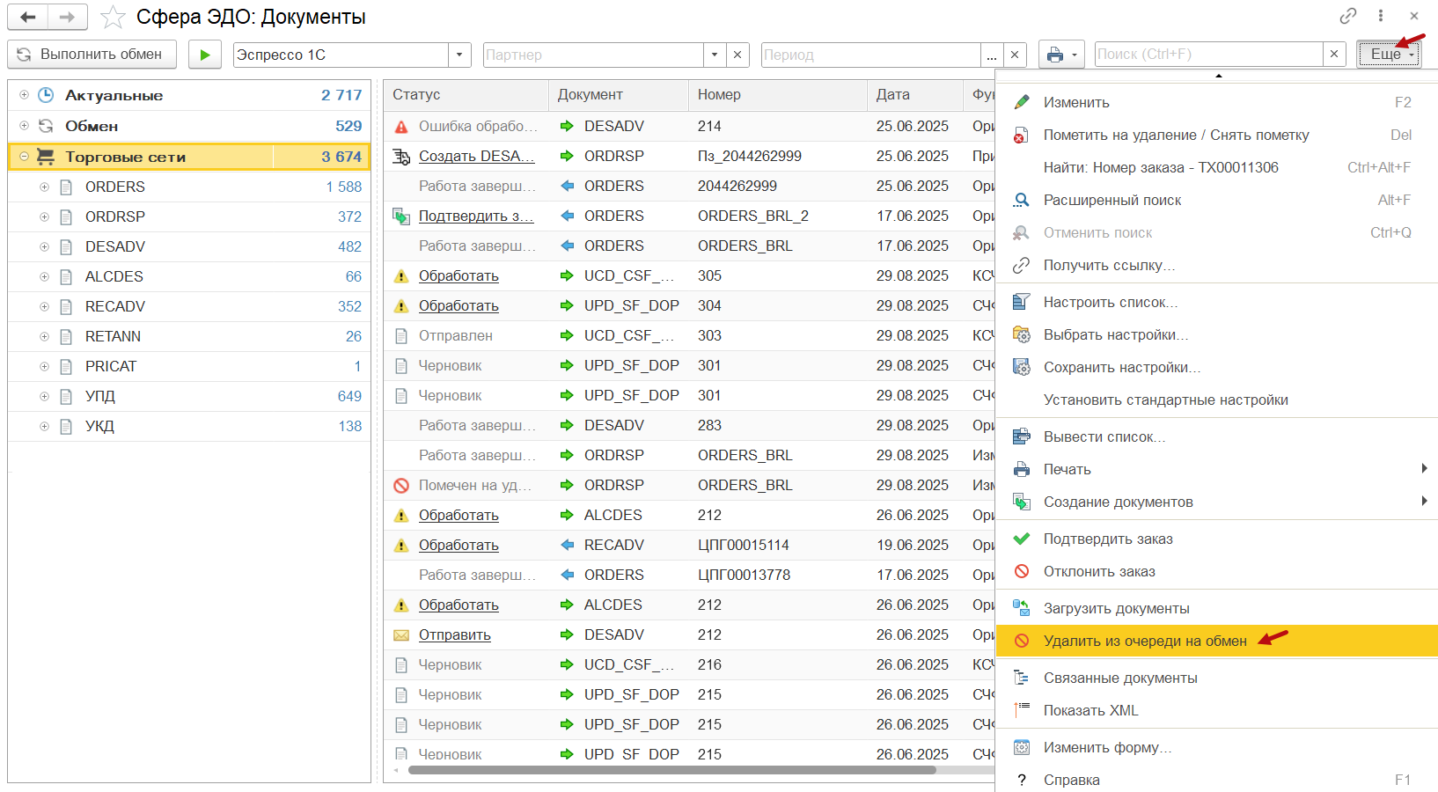1438x792 pixels.
Task: Click the Дата column header
Action: point(914,95)
